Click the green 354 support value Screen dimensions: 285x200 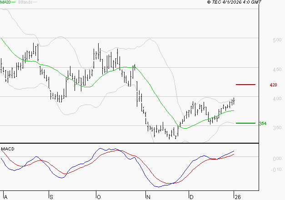pos(263,124)
